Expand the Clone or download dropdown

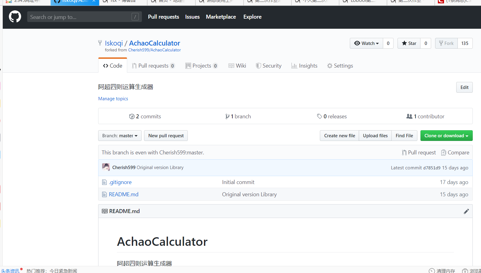tap(446, 136)
